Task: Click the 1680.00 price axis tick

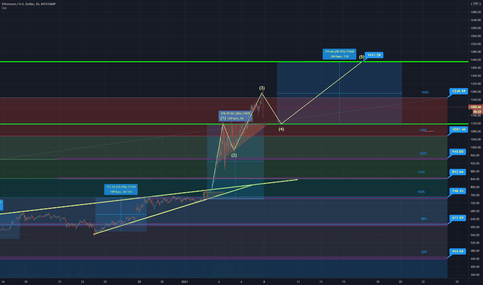Action: (476, 12)
